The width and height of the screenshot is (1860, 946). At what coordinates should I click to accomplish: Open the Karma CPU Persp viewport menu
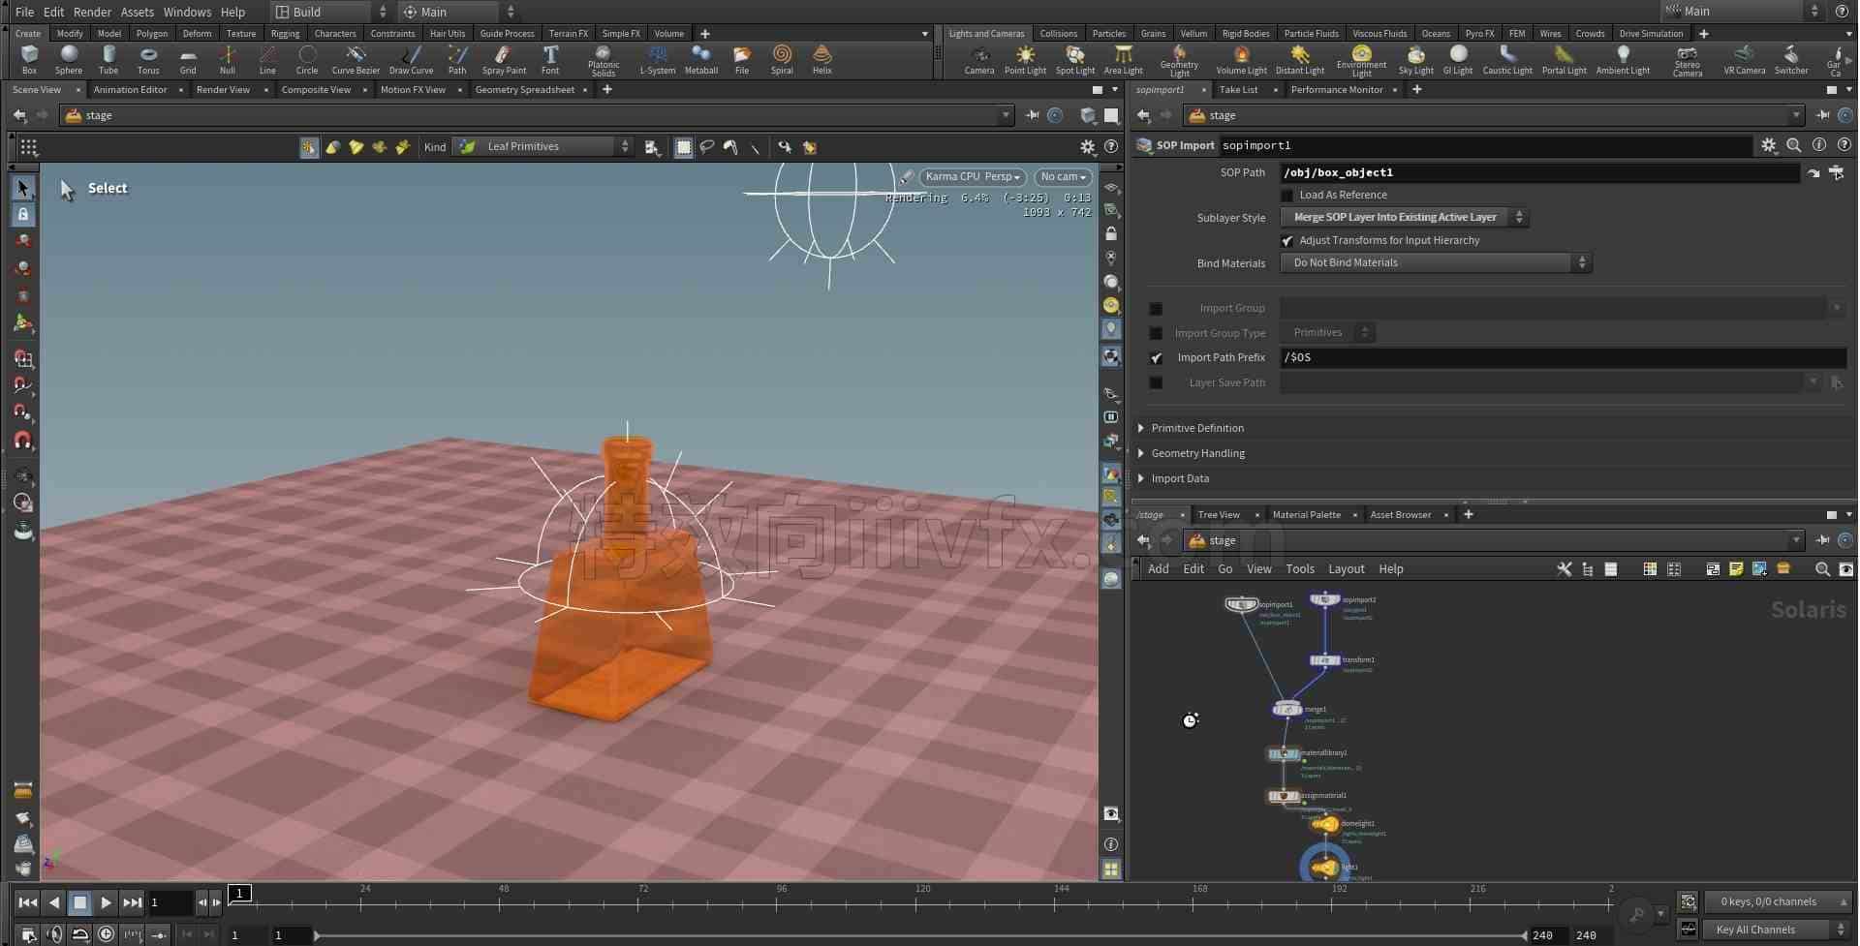tap(973, 177)
